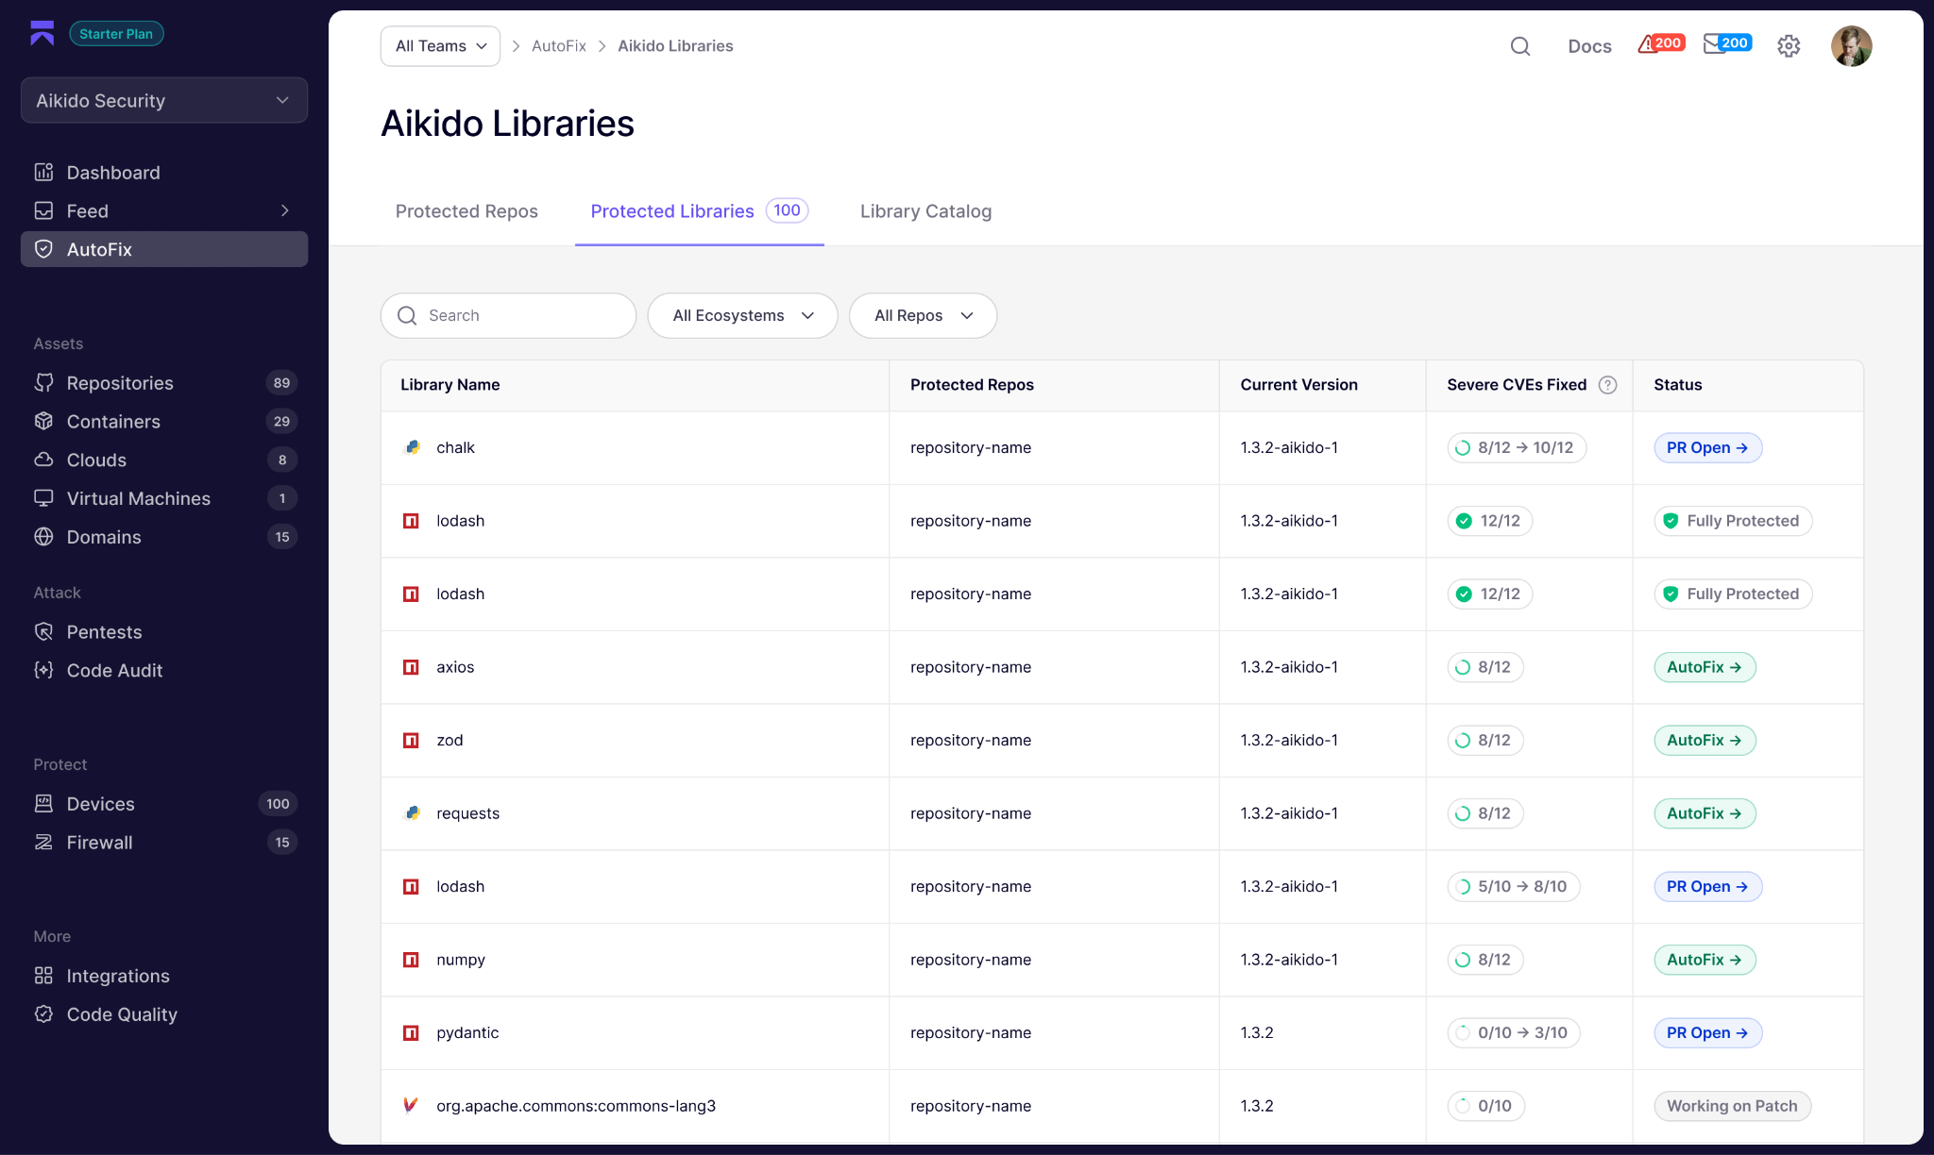Image resolution: width=1934 pixels, height=1155 pixels.
Task: Click AutoFix button for zod
Action: 1705,740
